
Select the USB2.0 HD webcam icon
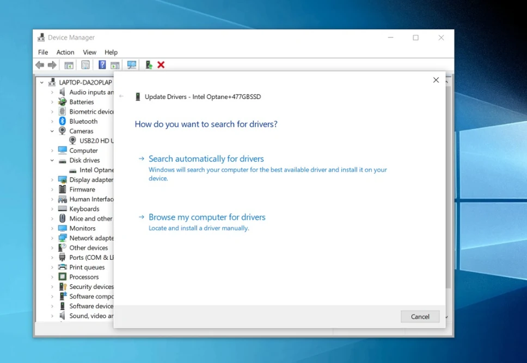click(x=72, y=141)
